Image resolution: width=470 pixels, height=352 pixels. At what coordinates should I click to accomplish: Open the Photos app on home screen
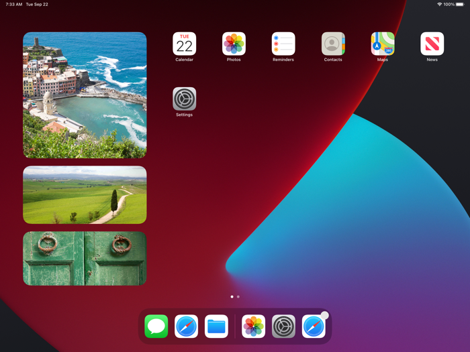point(234,44)
